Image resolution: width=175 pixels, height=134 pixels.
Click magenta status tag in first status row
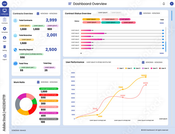pyautogui.click(x=125, y=19)
